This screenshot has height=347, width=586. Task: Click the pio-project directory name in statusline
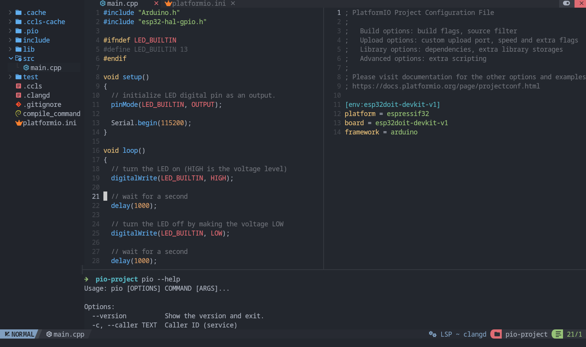527,334
